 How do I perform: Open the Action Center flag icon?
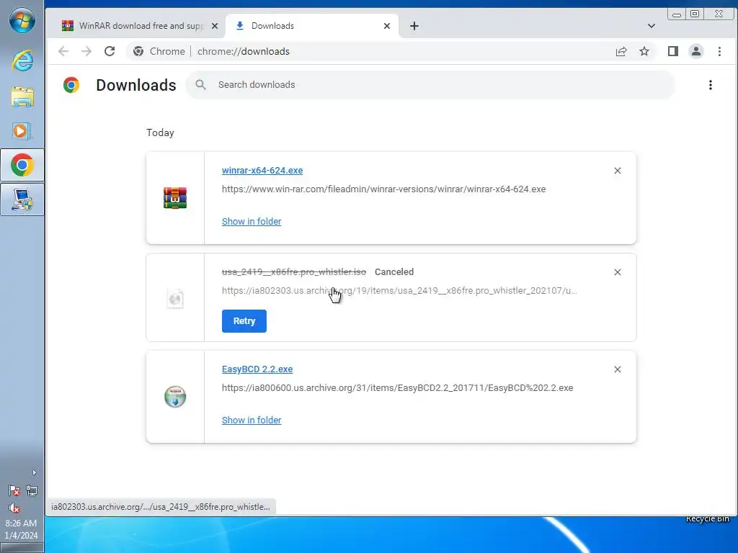coord(14,491)
